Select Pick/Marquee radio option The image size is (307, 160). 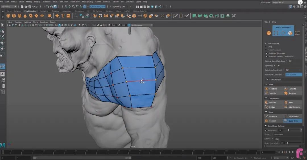tap(266, 43)
